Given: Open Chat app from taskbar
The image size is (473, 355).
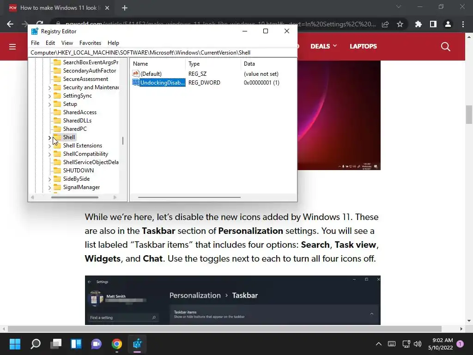Looking at the screenshot, I should (x=97, y=344).
